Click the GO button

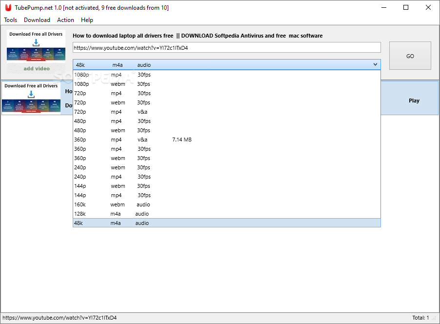[x=410, y=56]
